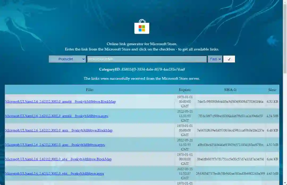
Task: Download the x64 BlockMap file link
Action: point(58,159)
